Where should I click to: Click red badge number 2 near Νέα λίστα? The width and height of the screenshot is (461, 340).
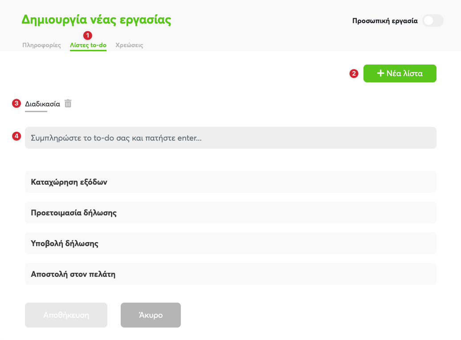point(354,73)
